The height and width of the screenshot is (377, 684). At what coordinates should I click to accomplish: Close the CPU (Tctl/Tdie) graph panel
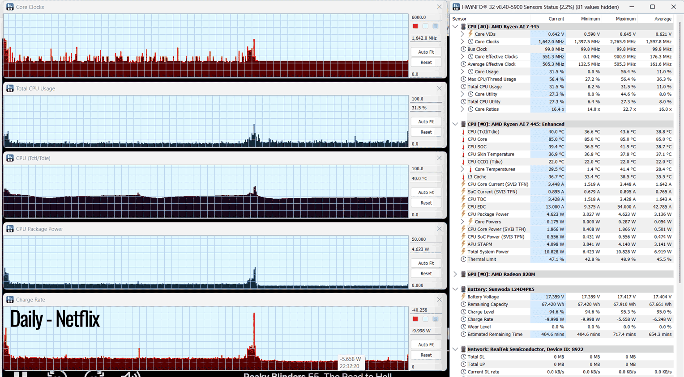coord(439,158)
